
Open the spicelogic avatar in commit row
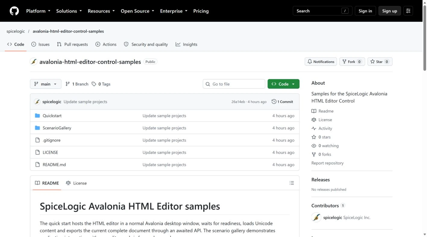37,102
